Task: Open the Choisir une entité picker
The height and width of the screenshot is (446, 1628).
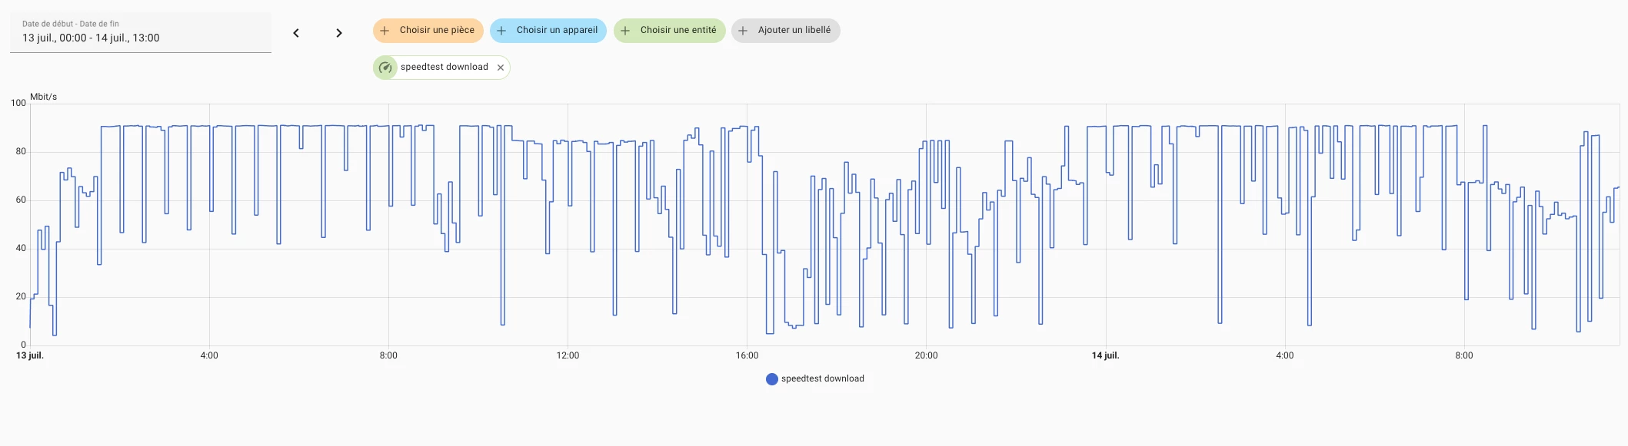Action: point(678,31)
